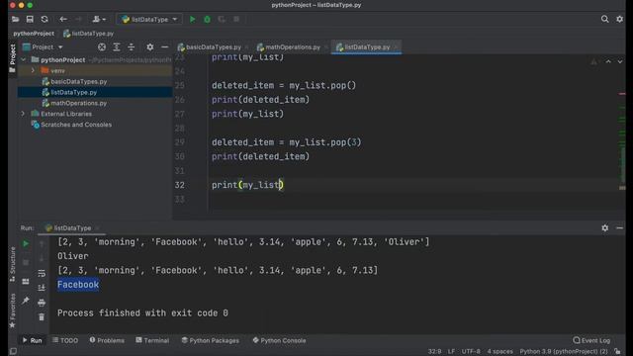Viewport: 633px width, 356px height.
Task: Open TODO tool window button
Action: 65,340
